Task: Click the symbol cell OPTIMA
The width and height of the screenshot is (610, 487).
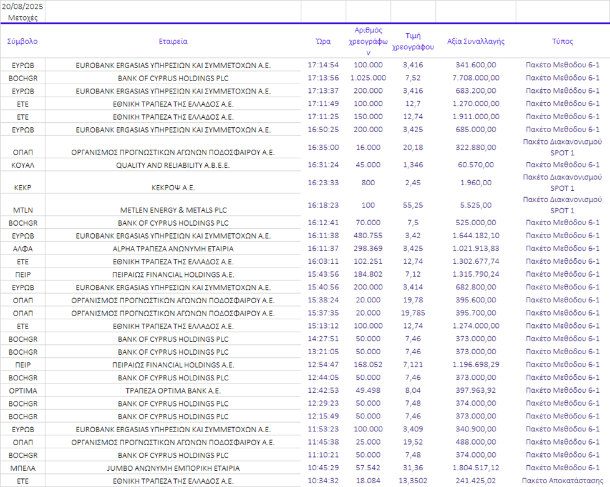Action: [x=22, y=390]
